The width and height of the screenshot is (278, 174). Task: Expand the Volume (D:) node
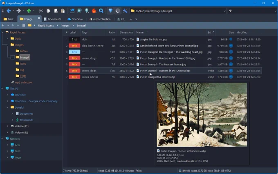pyautogui.click(x=7, y=126)
